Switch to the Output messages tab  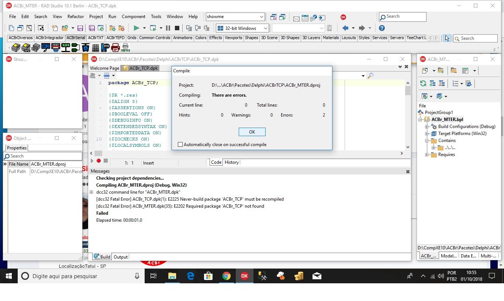(120, 257)
